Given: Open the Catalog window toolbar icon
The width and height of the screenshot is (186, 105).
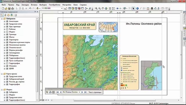Looking at the screenshot, I should click(x=73, y=8).
